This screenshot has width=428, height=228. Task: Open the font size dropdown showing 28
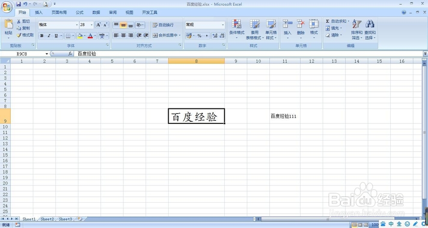click(92, 24)
